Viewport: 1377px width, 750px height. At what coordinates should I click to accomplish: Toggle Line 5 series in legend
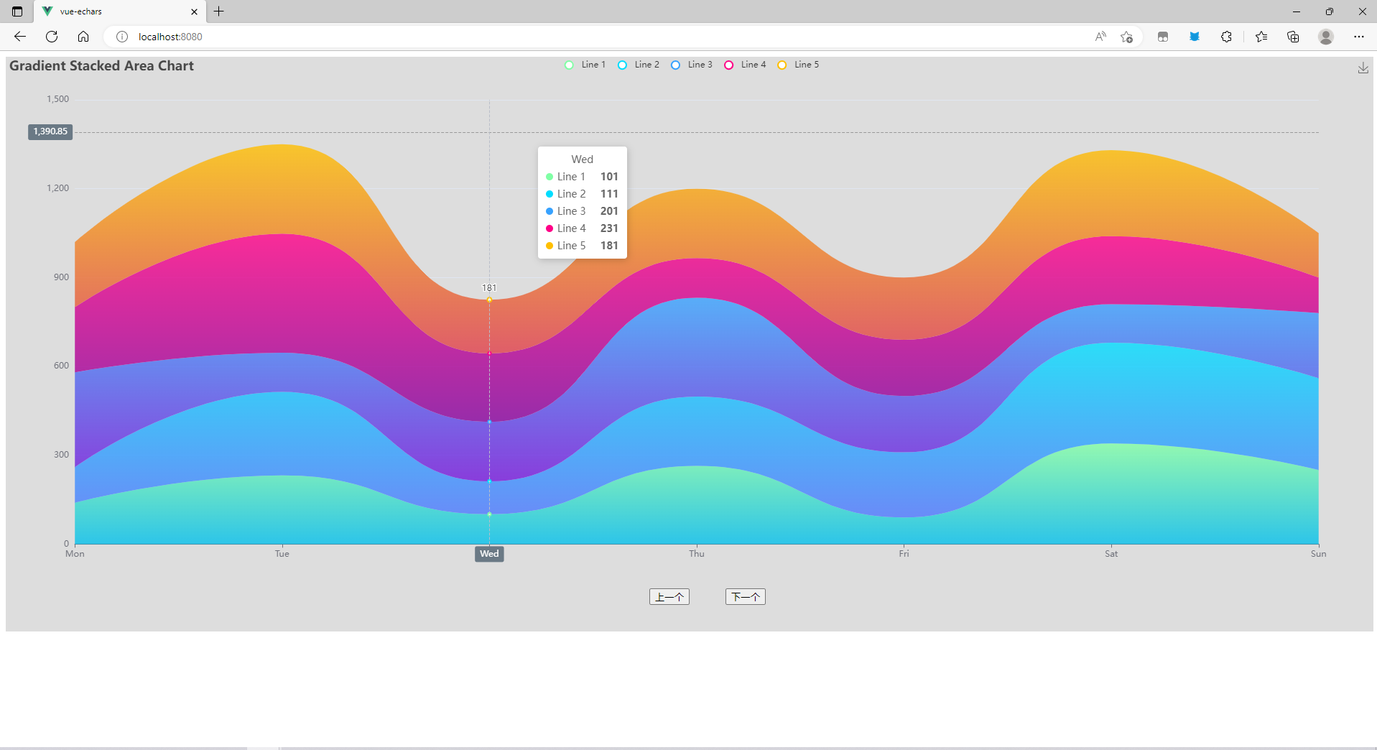coord(798,65)
